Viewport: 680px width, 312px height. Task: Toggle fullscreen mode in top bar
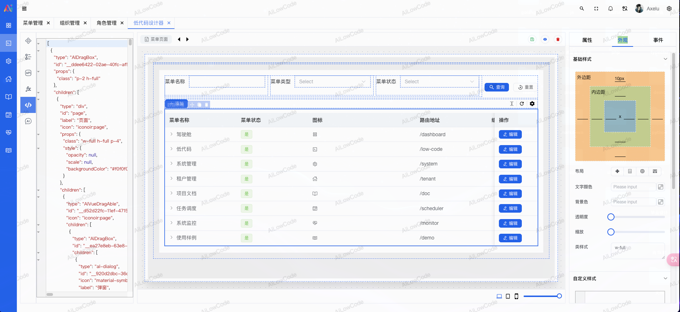click(596, 9)
